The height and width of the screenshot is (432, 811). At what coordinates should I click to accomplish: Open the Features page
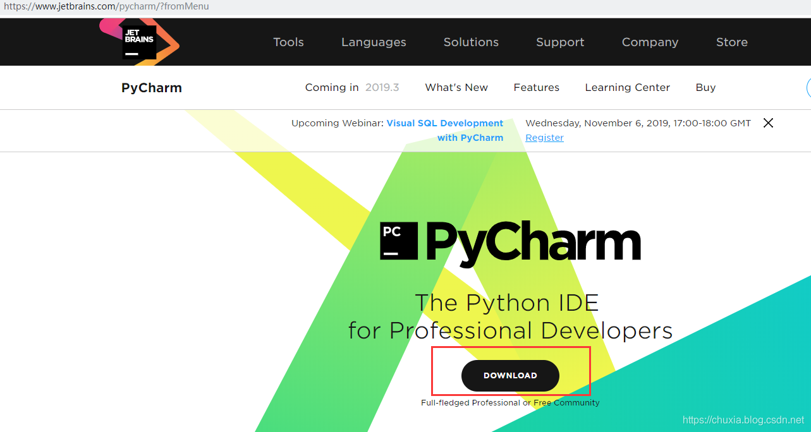(537, 88)
